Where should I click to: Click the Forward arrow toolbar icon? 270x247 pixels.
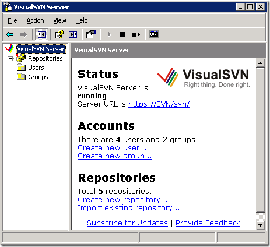(23, 34)
